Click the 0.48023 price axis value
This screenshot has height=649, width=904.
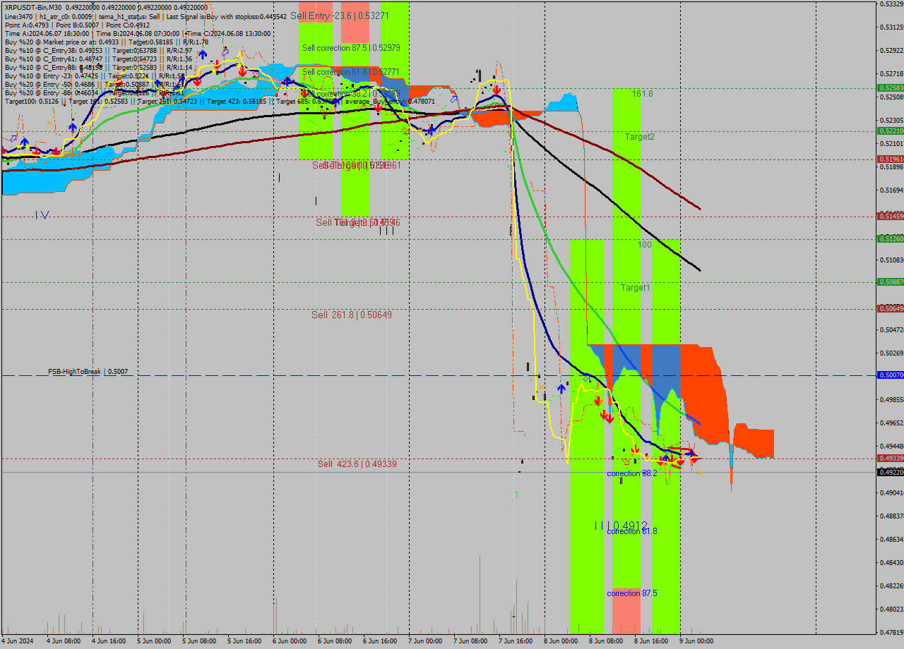click(x=892, y=609)
